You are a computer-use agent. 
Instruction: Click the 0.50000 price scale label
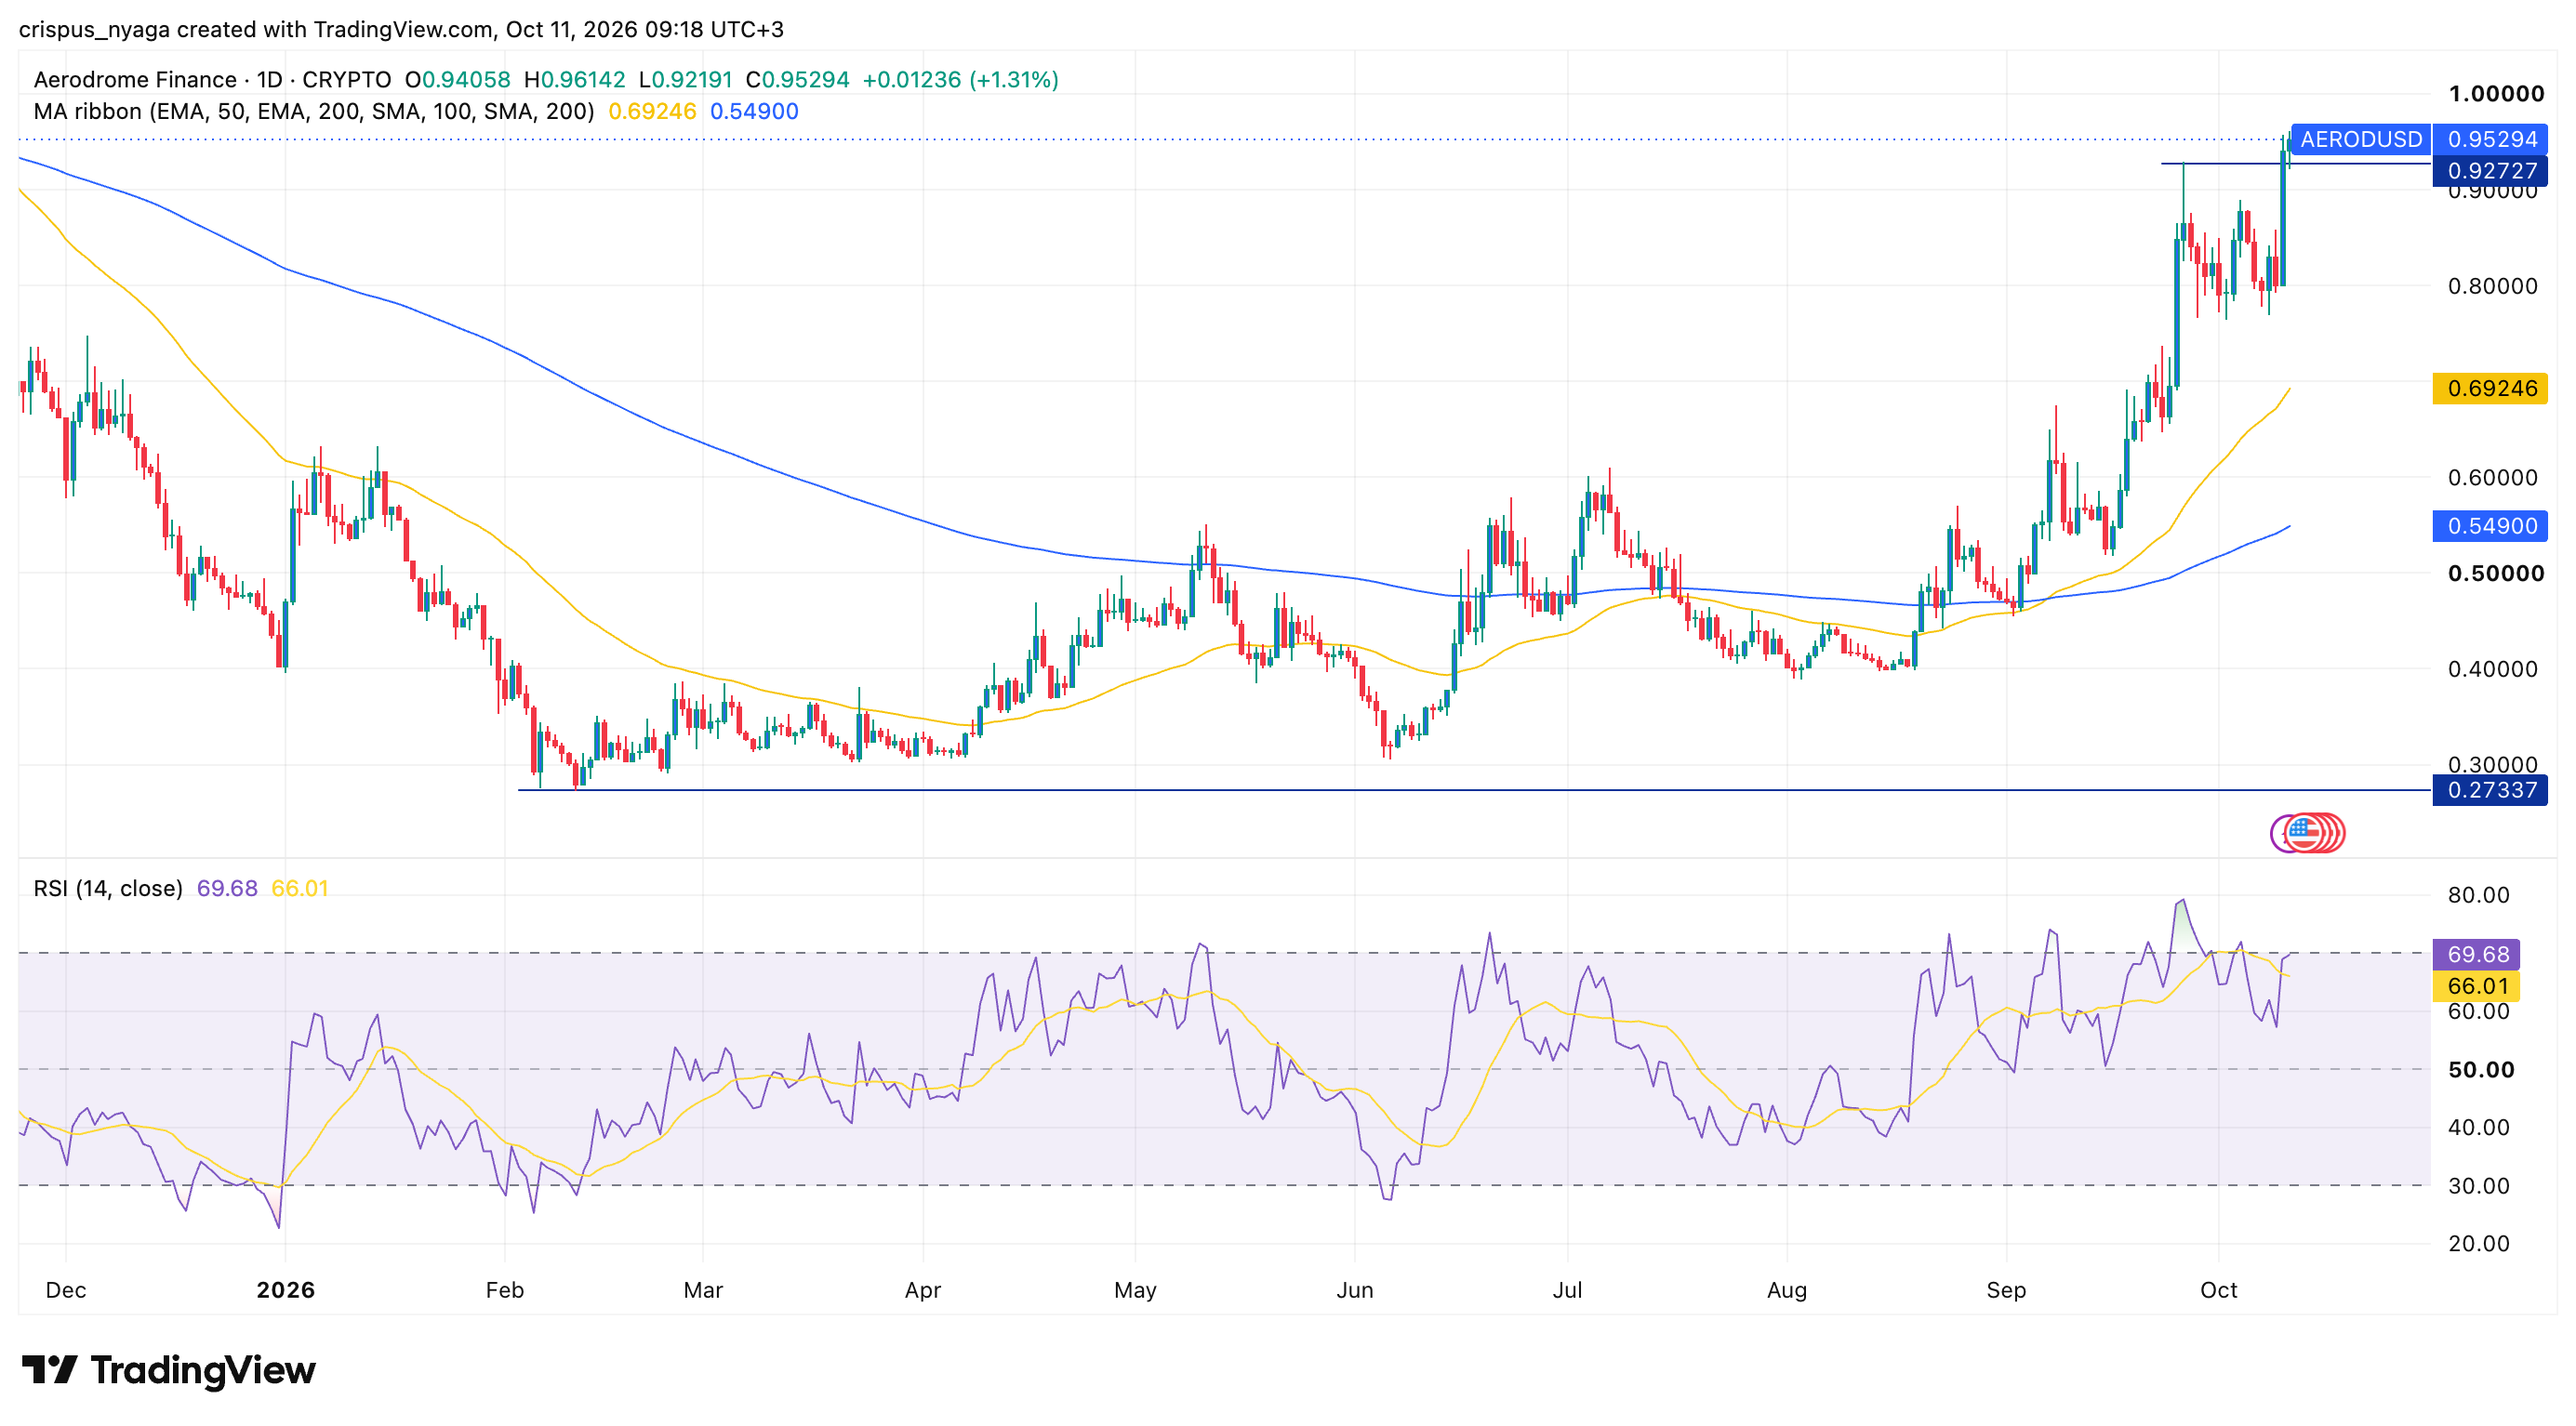click(x=2496, y=574)
